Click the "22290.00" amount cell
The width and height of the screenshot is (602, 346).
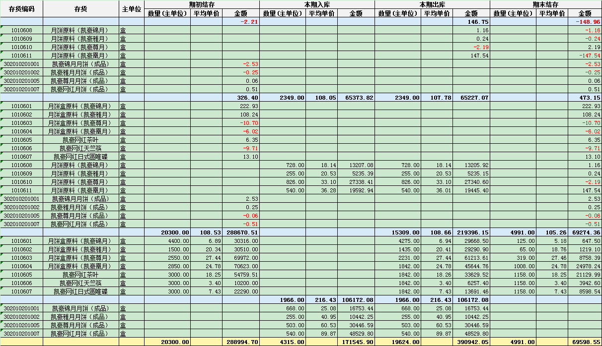(x=240, y=291)
